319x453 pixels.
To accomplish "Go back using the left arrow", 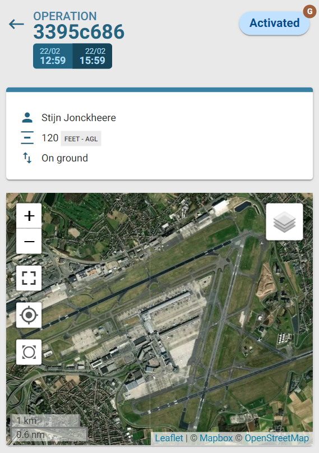I will (x=16, y=24).
